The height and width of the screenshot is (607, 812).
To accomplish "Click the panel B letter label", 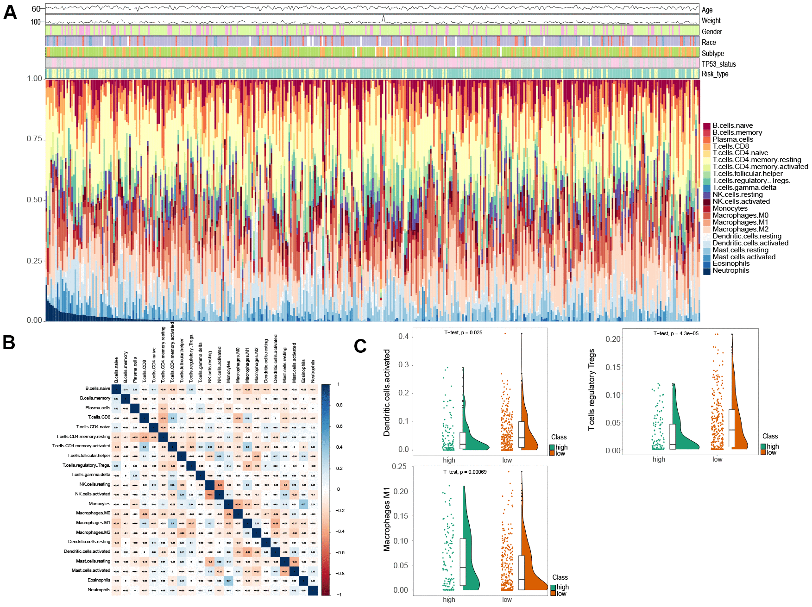I will coord(9,343).
